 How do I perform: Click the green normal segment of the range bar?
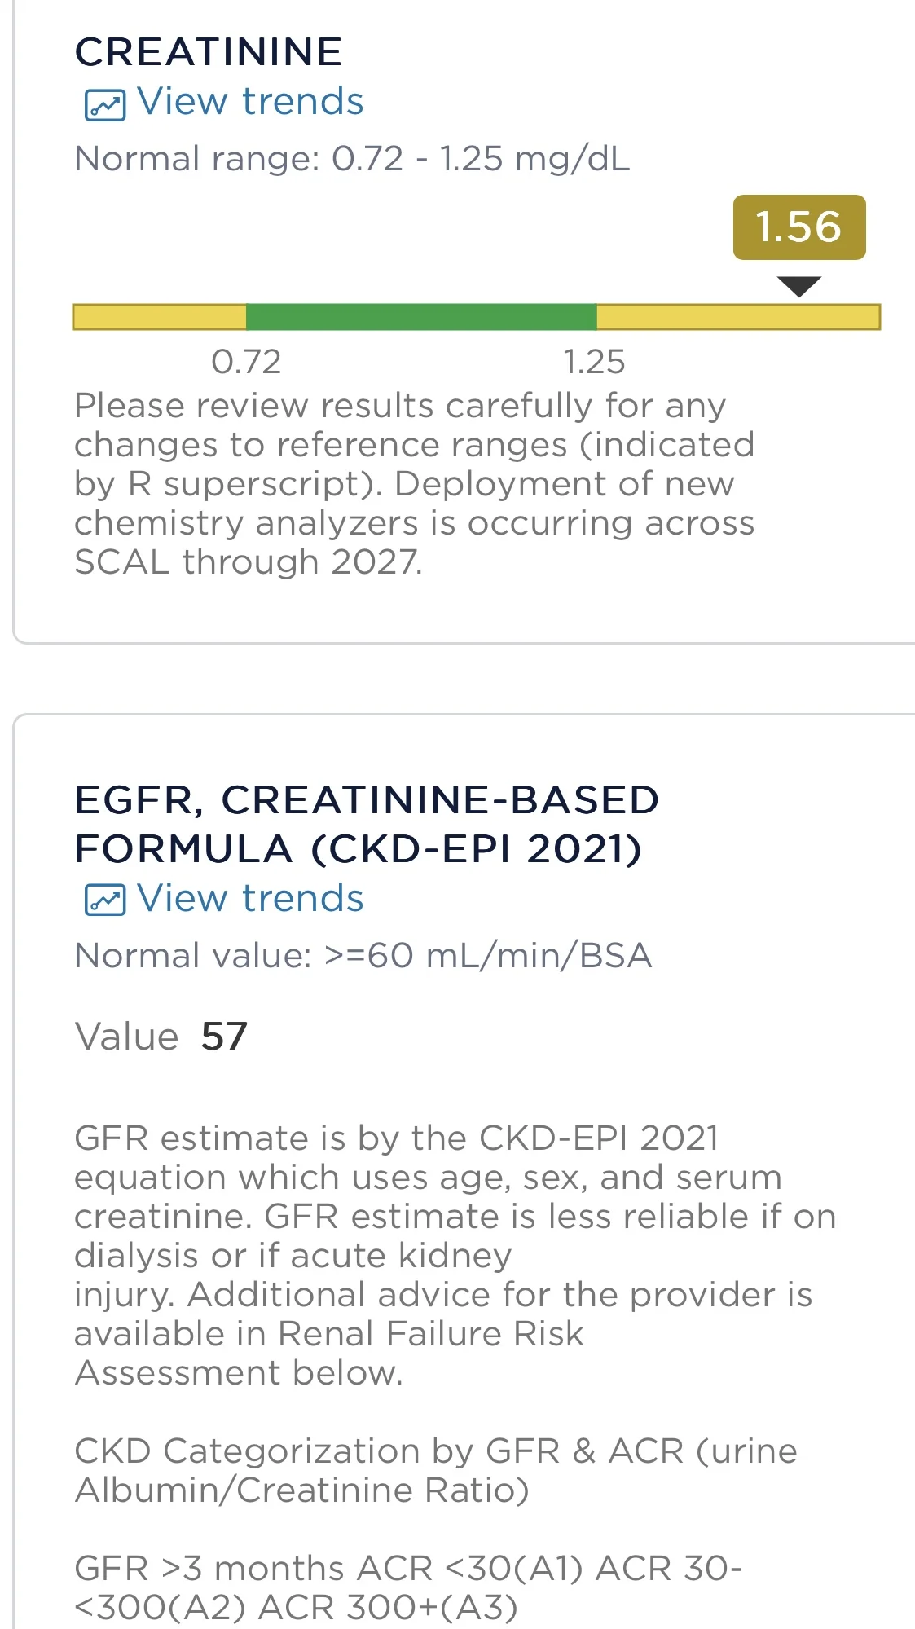coord(420,317)
